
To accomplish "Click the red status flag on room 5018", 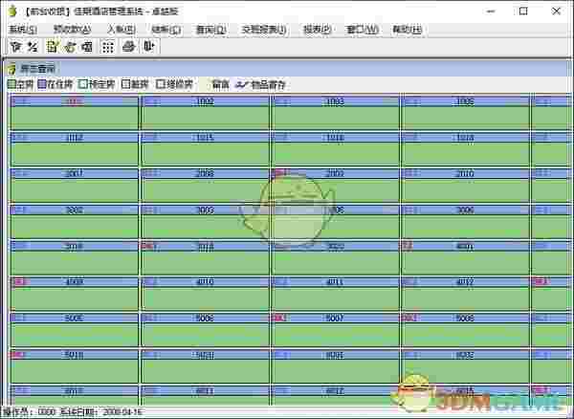I will (18, 354).
